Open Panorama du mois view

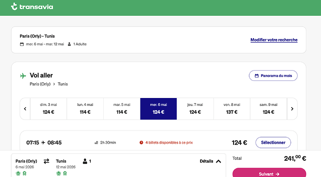pyautogui.click(x=273, y=76)
